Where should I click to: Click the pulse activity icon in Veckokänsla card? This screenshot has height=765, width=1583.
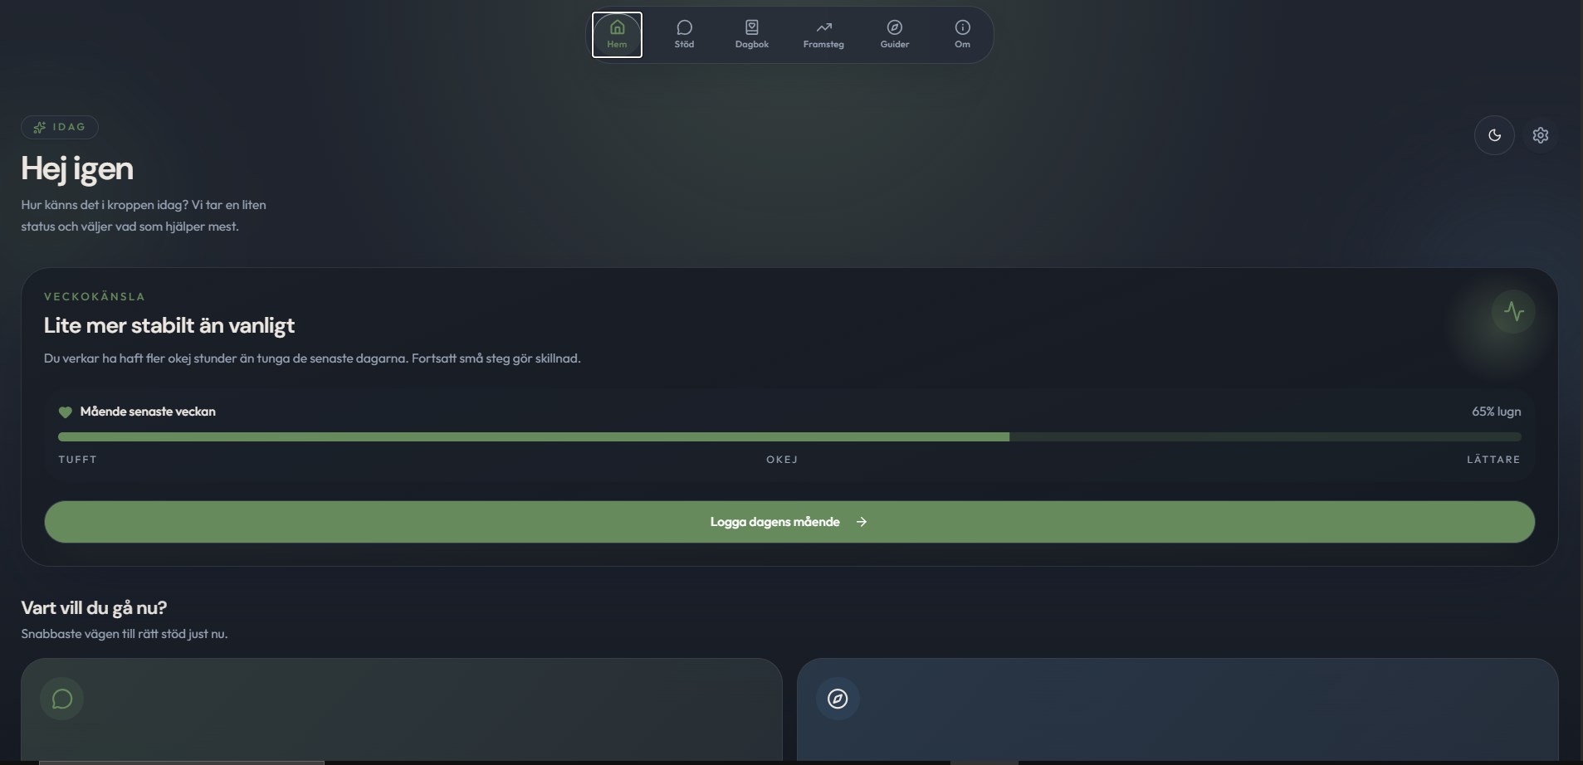tap(1513, 312)
